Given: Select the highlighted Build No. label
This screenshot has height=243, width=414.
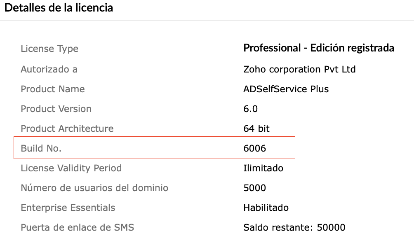Looking at the screenshot, I should (41, 148).
